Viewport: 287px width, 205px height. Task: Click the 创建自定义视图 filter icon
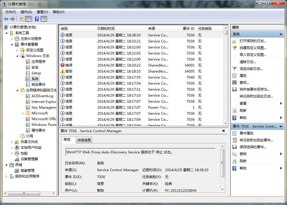(x=234, y=48)
